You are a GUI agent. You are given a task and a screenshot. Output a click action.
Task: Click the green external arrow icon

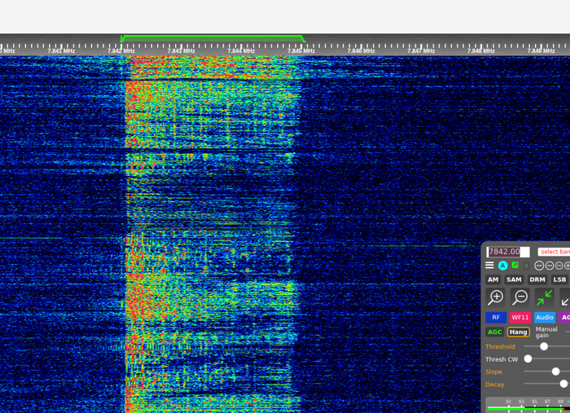coord(515,266)
